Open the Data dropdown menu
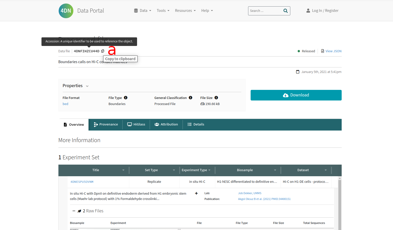Image resolution: width=393 pixels, height=230 pixels. (x=143, y=11)
